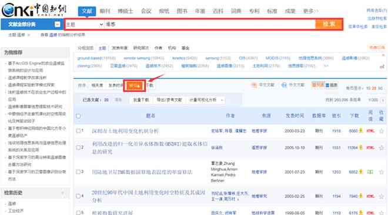388x215 pixels.
Task: Check the box for result row 4
Action: point(78,196)
